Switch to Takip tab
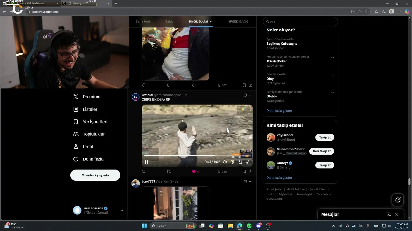This screenshot has height=231, width=412. pos(169,21)
